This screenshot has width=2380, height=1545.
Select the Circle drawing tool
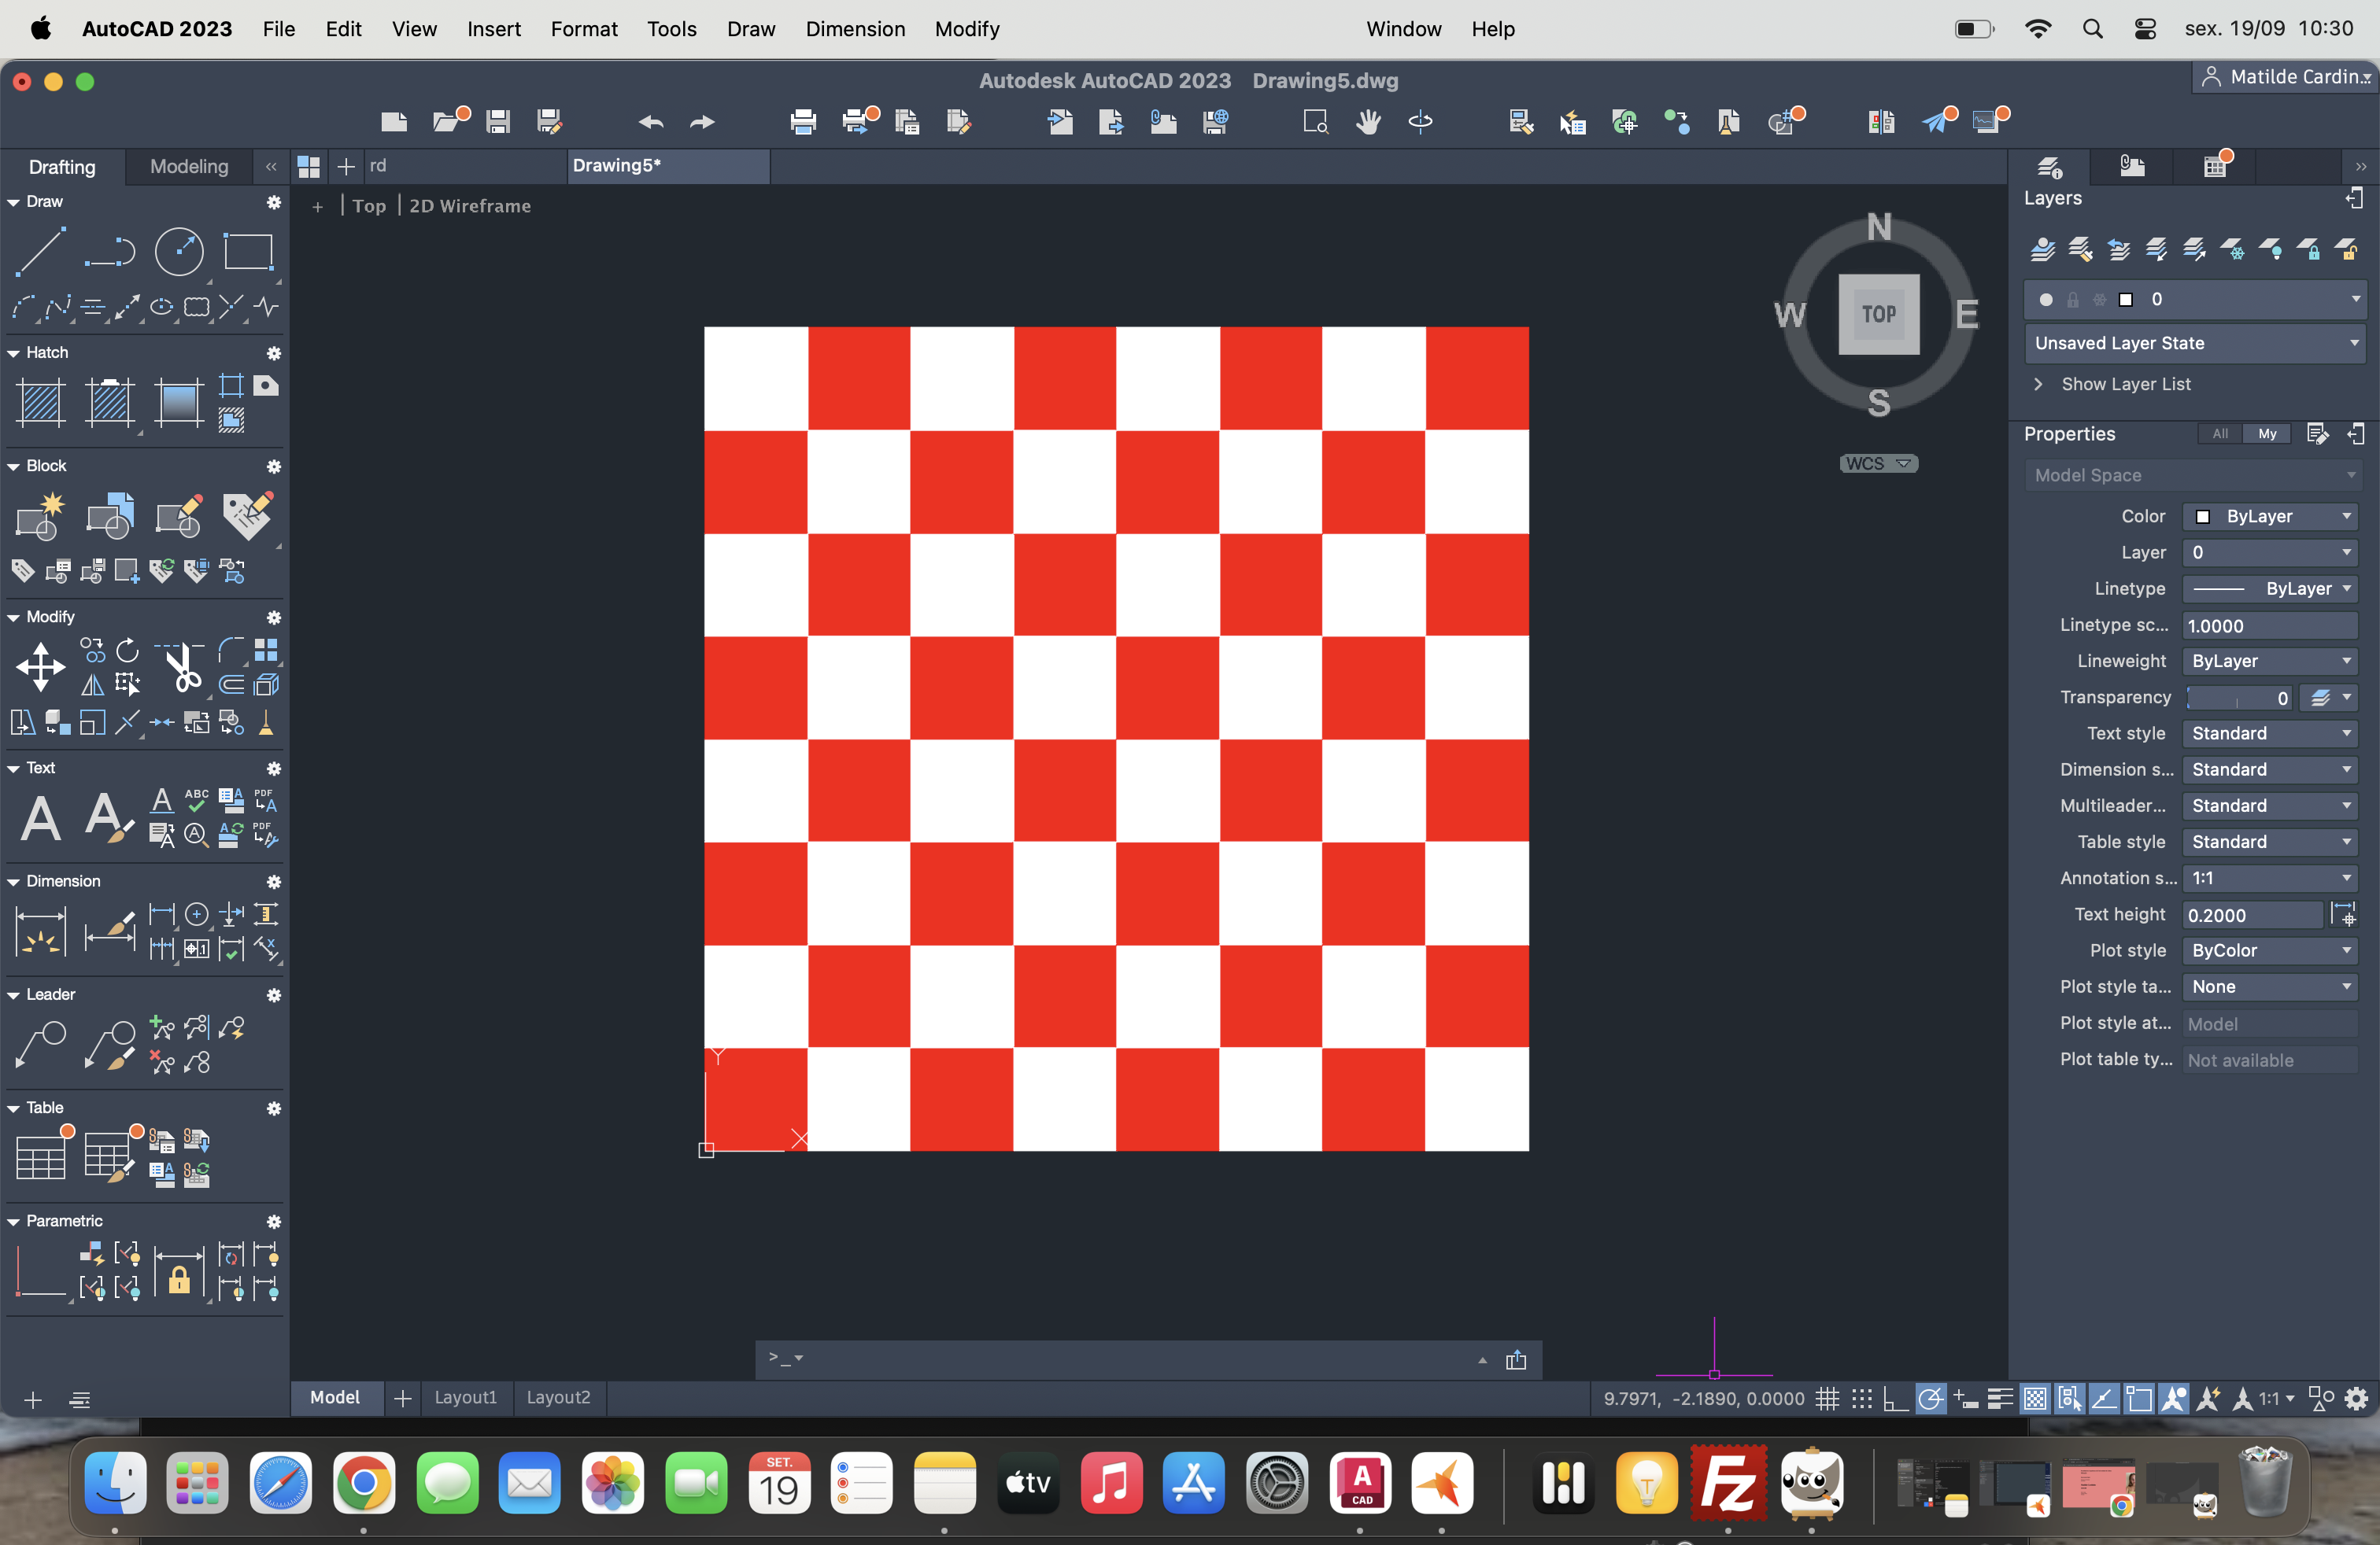[x=179, y=252]
